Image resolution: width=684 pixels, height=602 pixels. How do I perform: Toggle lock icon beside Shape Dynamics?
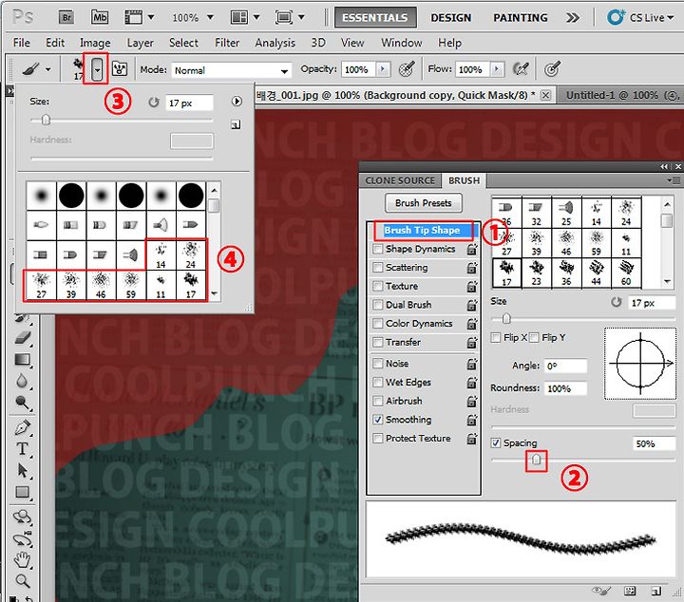(x=471, y=250)
